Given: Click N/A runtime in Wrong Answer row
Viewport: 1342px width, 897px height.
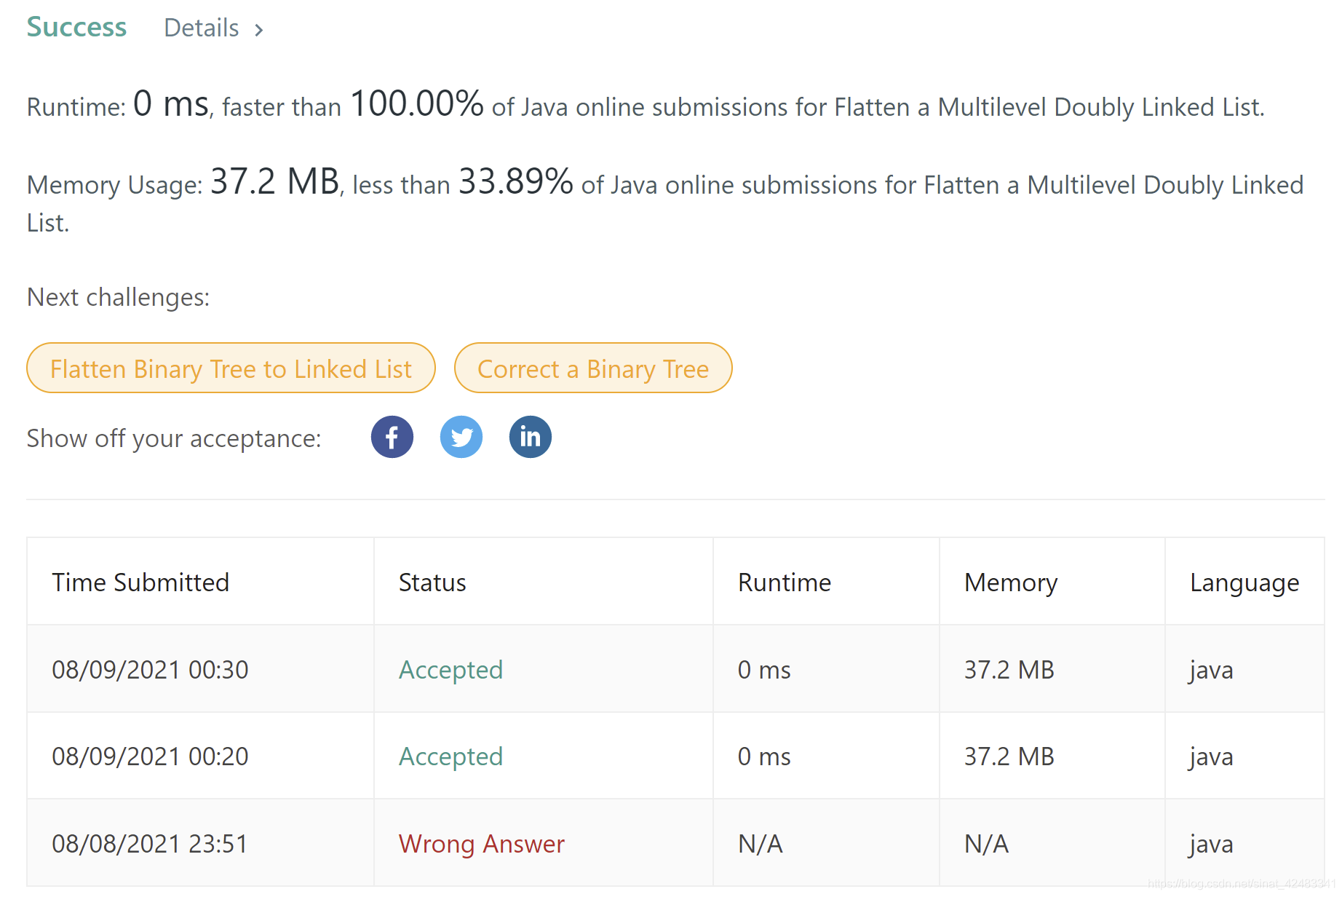Looking at the screenshot, I should tap(761, 844).
